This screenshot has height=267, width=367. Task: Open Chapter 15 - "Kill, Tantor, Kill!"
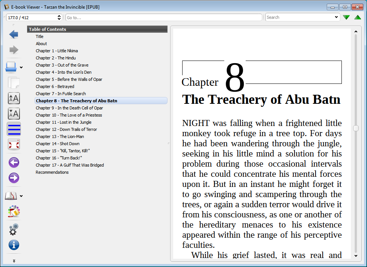click(63, 151)
